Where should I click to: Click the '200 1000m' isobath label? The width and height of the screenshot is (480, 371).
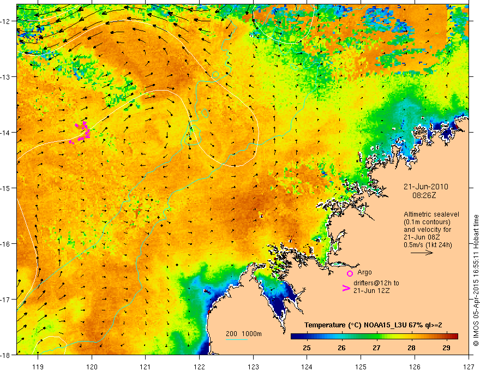click(x=244, y=334)
